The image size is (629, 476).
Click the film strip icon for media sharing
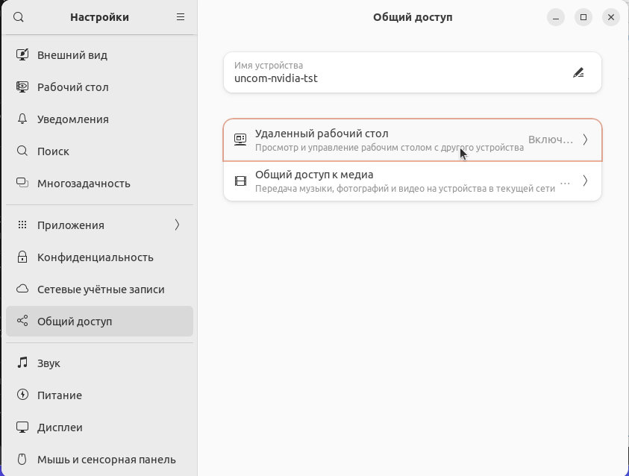pos(240,181)
